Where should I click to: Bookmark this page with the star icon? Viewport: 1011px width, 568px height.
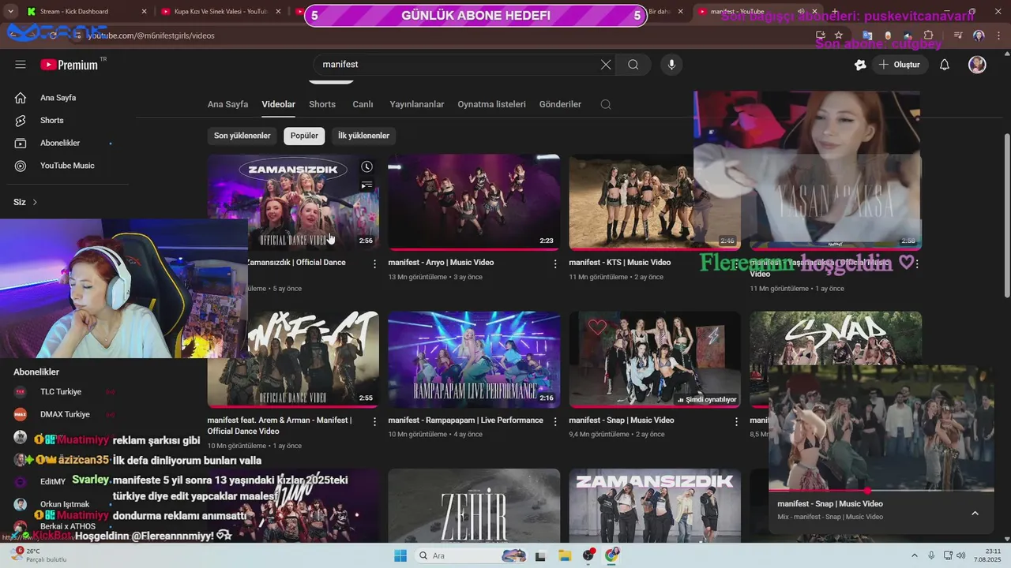[838, 35]
